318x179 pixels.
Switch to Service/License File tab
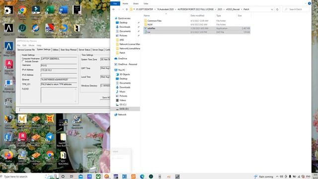pyautogui.click(x=26, y=50)
